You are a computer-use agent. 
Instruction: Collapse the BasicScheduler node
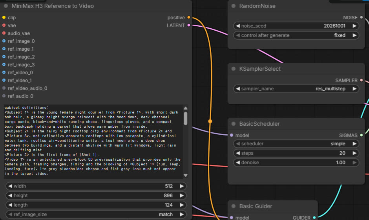click(234, 124)
